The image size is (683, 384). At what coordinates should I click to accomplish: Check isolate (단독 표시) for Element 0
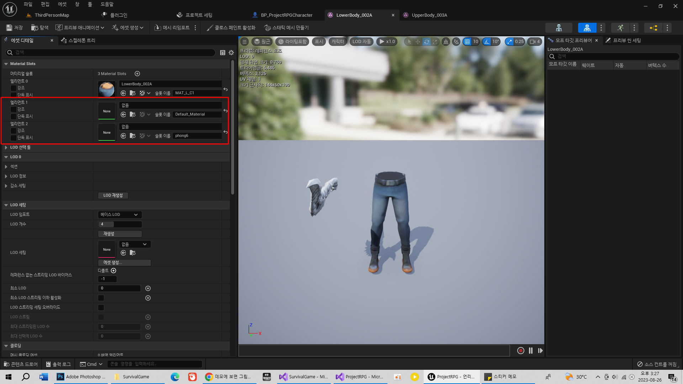(14, 95)
